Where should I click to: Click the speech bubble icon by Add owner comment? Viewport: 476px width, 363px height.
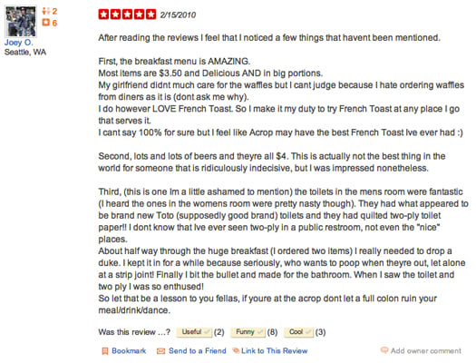click(x=384, y=350)
